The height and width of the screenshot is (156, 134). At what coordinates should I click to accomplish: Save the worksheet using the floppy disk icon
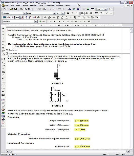[15, 9]
